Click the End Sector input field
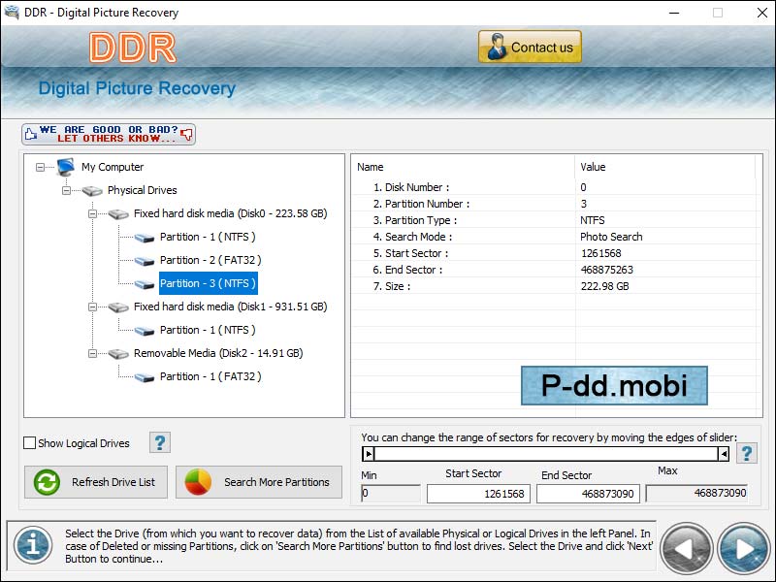Viewport: 776px width, 582px height. click(x=588, y=494)
